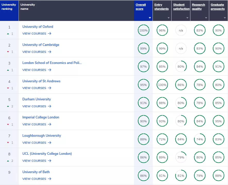Screen dimensions: 228x185
Task: Open London School of Economics link
Action: click(x=52, y=63)
